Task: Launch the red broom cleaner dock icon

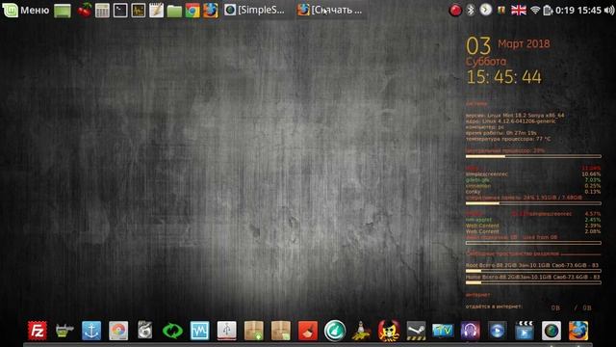Action: pos(308,331)
